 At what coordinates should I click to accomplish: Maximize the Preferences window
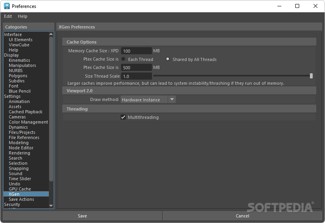tap(297, 6)
